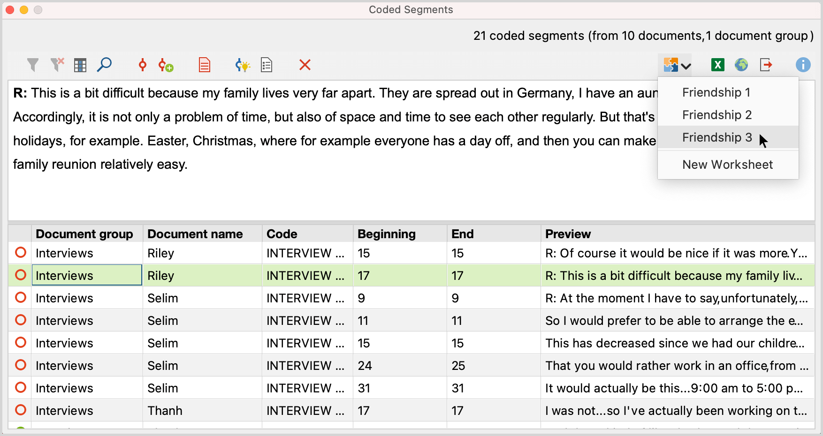This screenshot has width=823, height=436.
Task: Sort by the Beginning column header
Action: pos(387,234)
